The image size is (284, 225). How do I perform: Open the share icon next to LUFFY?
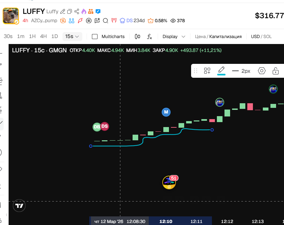[77, 12]
